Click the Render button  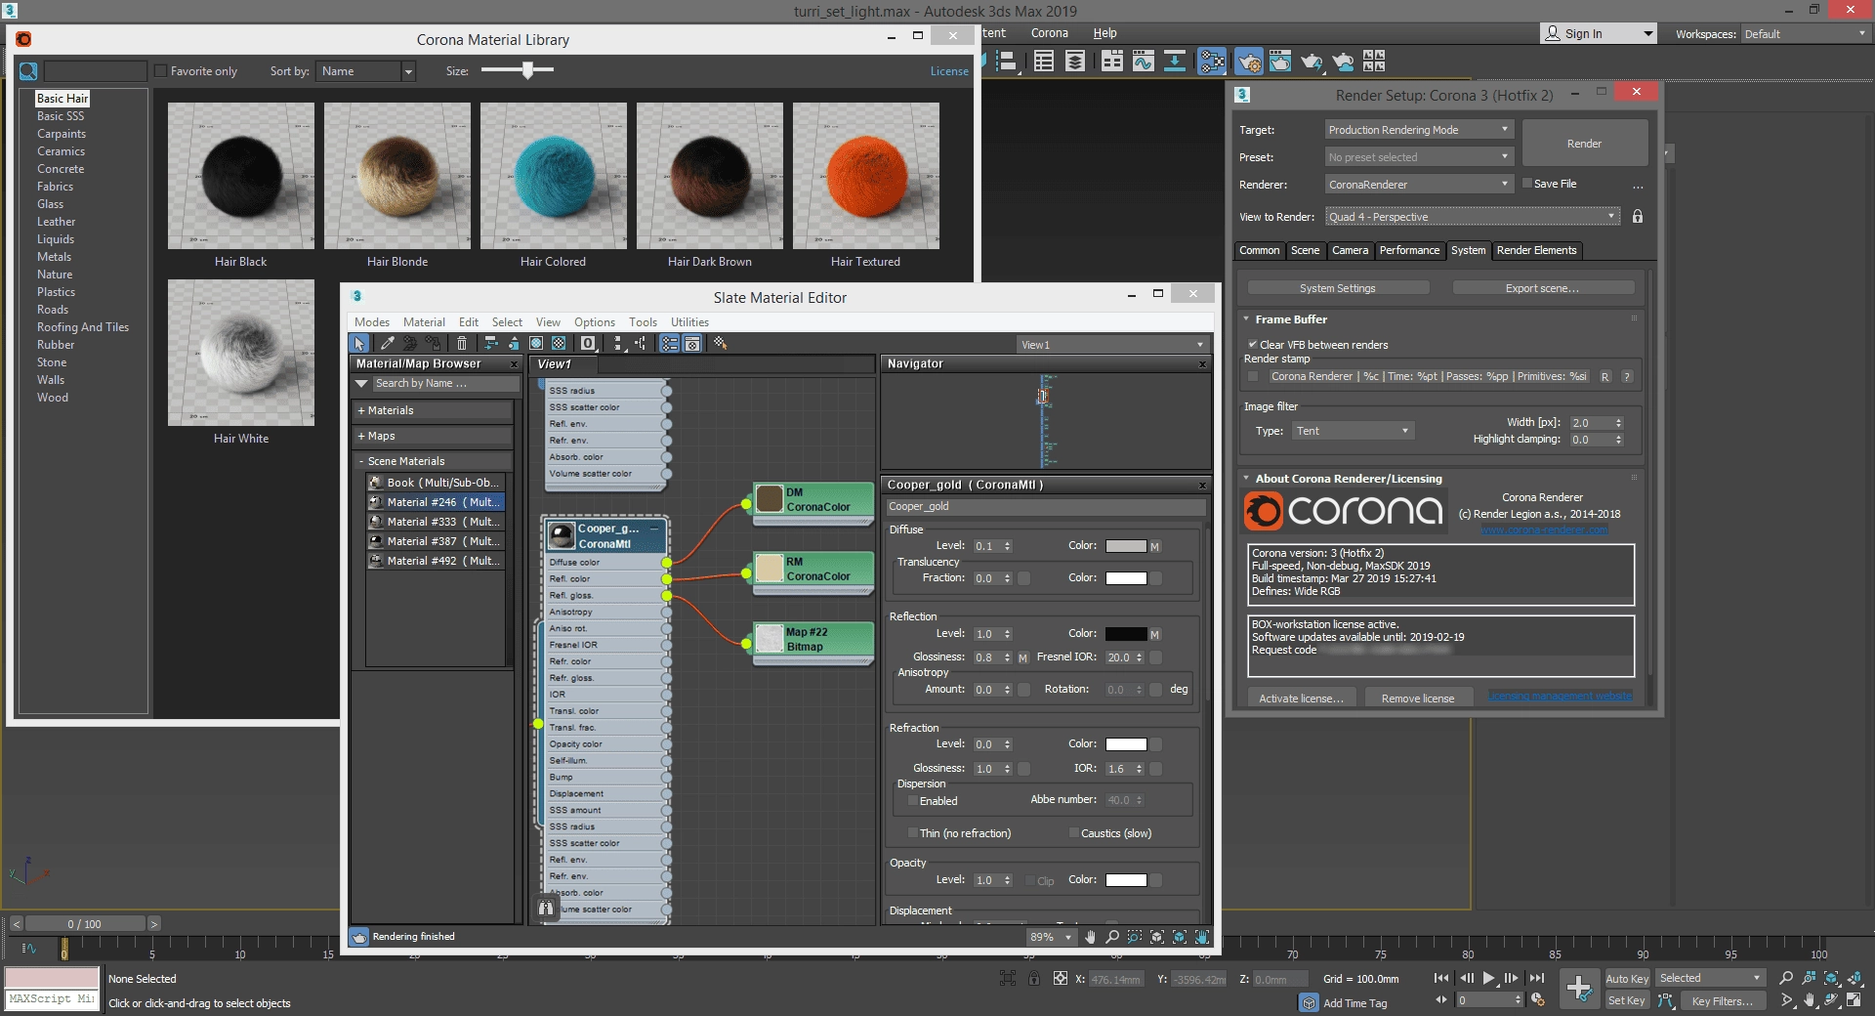[x=1584, y=144]
